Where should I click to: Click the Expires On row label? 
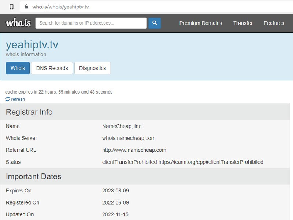click(19, 191)
